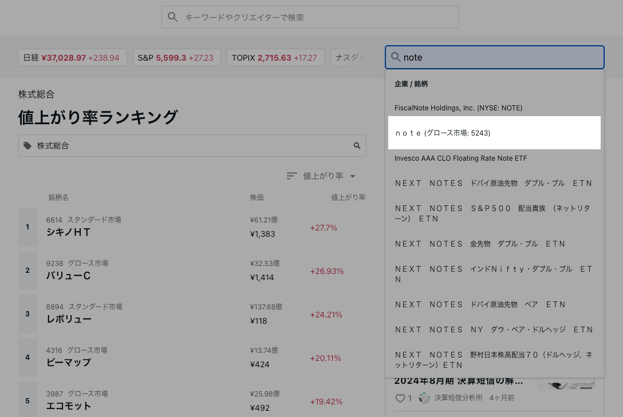Image resolution: width=623 pixels, height=417 pixels.
Task: Click the magnifier icon in the top keyword search bar
Action: (x=172, y=17)
